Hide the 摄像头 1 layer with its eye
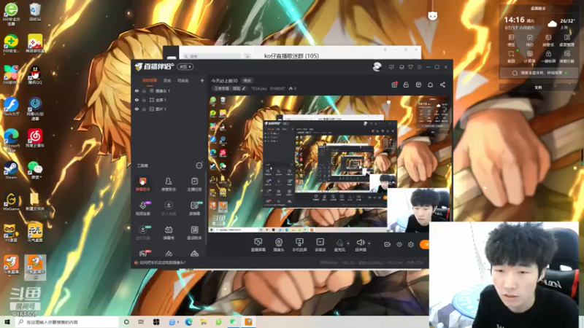The width and height of the screenshot is (584, 328). pyautogui.click(x=137, y=90)
